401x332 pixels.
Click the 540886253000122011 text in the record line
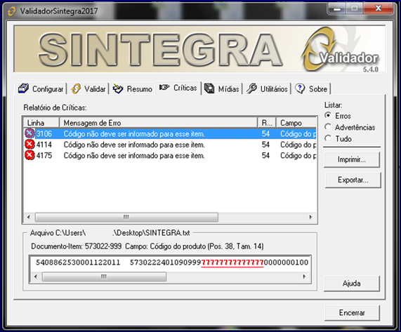[78, 263]
